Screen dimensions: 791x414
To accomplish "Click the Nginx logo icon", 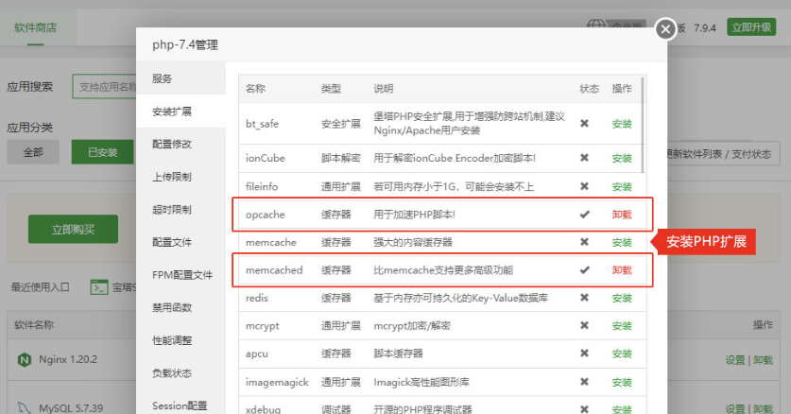I will point(25,359).
